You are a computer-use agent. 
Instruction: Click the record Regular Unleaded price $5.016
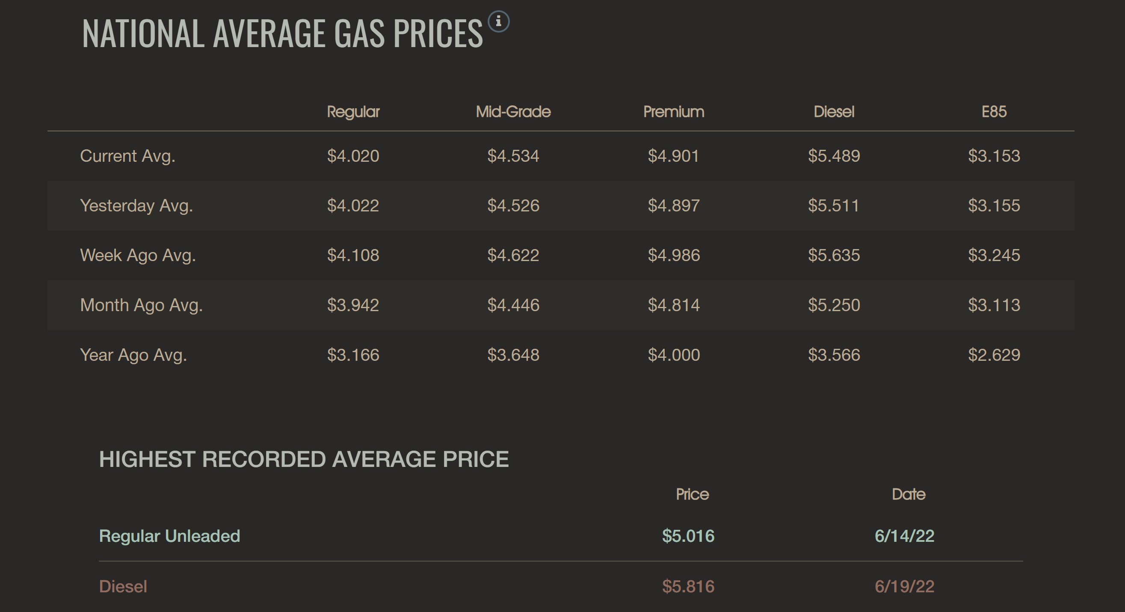point(688,536)
